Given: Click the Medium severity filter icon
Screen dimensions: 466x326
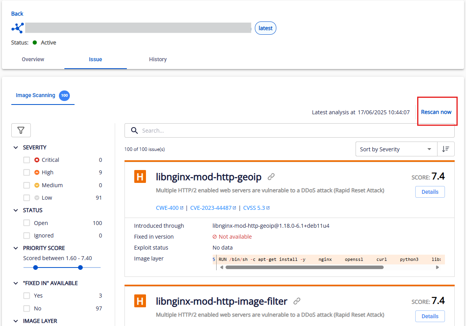Looking at the screenshot, I should [37, 185].
